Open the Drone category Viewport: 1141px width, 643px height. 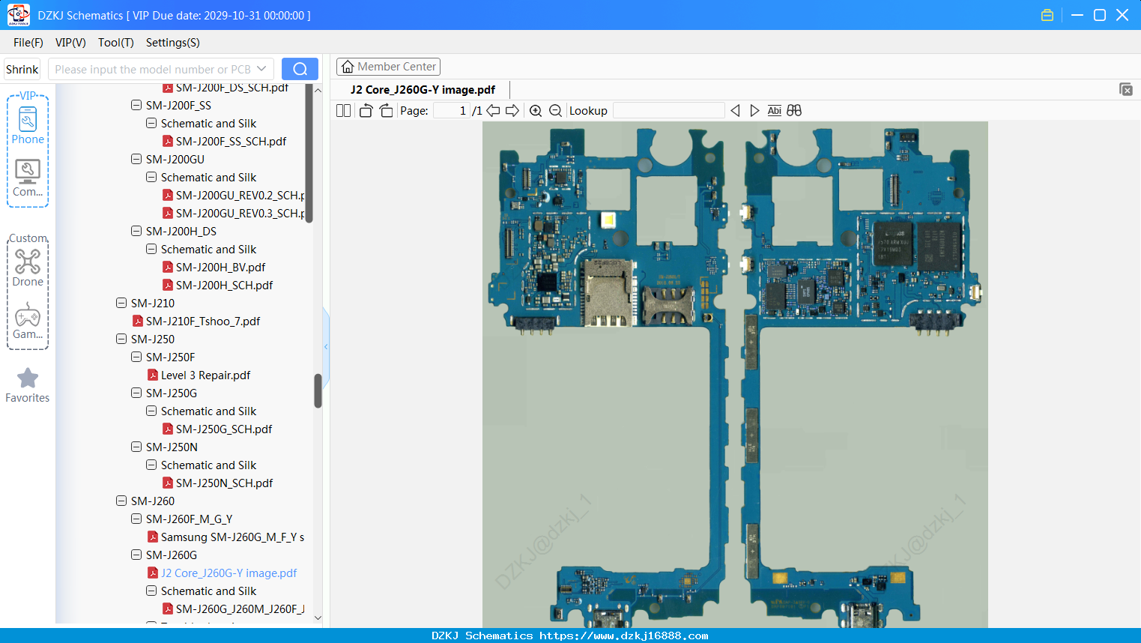[28, 268]
